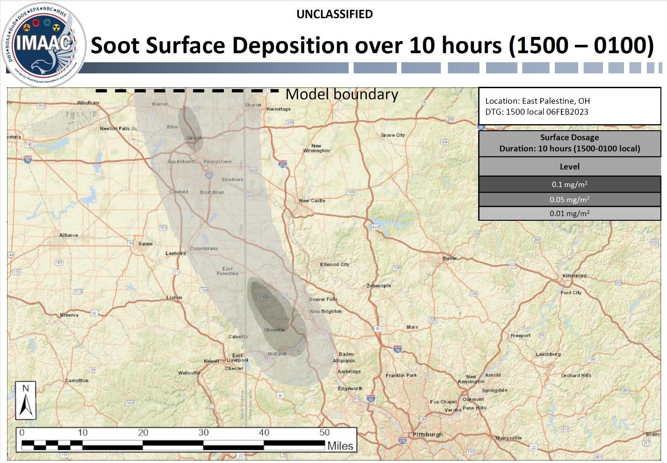Click the Model boundary dashed line label

pyautogui.click(x=342, y=95)
